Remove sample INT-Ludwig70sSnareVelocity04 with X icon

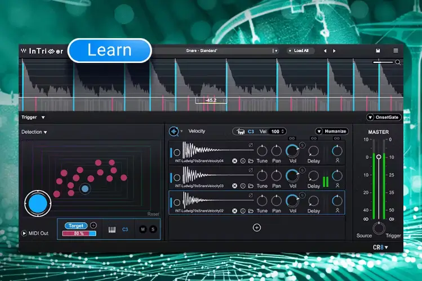[235, 161]
